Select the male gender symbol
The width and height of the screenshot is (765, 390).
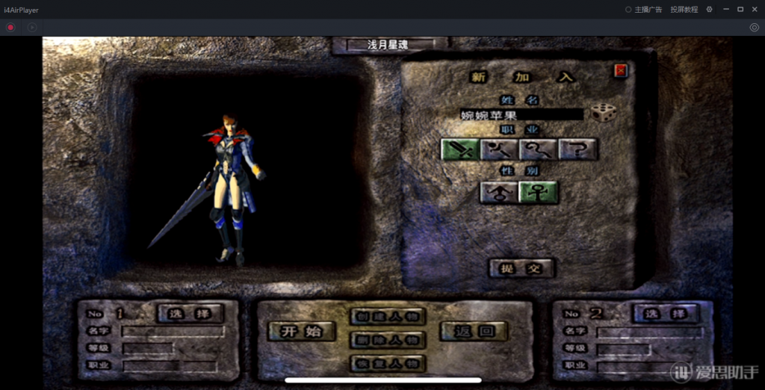[498, 193]
